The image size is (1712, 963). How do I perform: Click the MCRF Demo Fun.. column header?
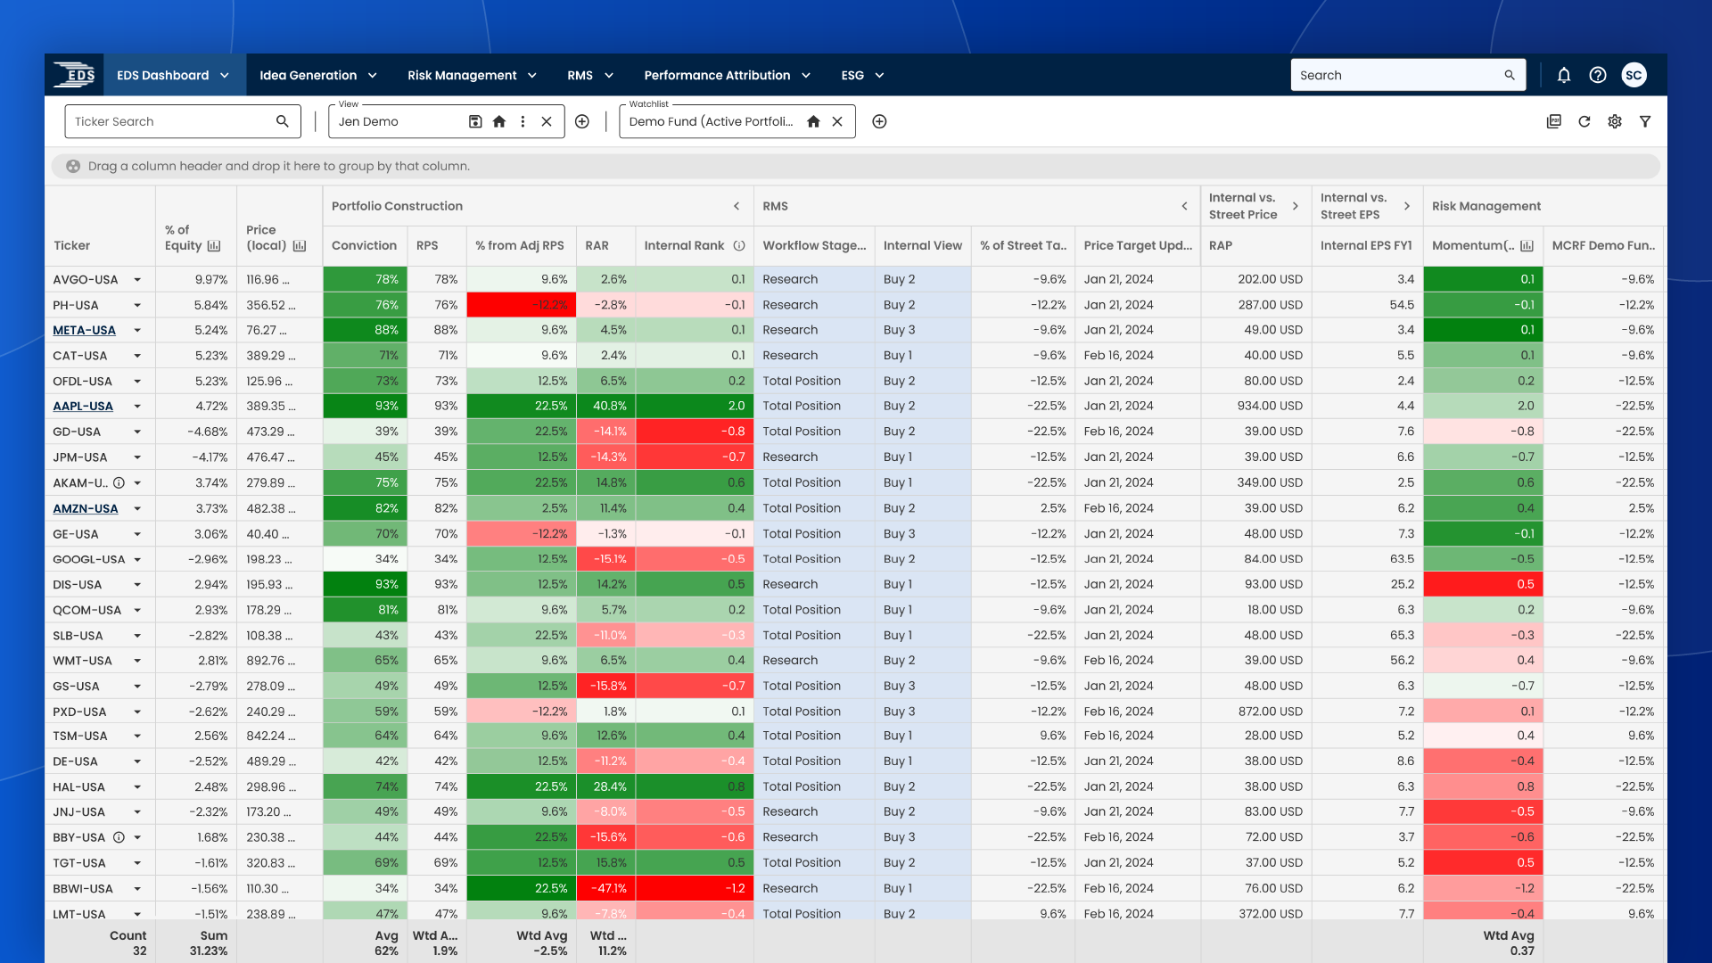tap(1603, 246)
